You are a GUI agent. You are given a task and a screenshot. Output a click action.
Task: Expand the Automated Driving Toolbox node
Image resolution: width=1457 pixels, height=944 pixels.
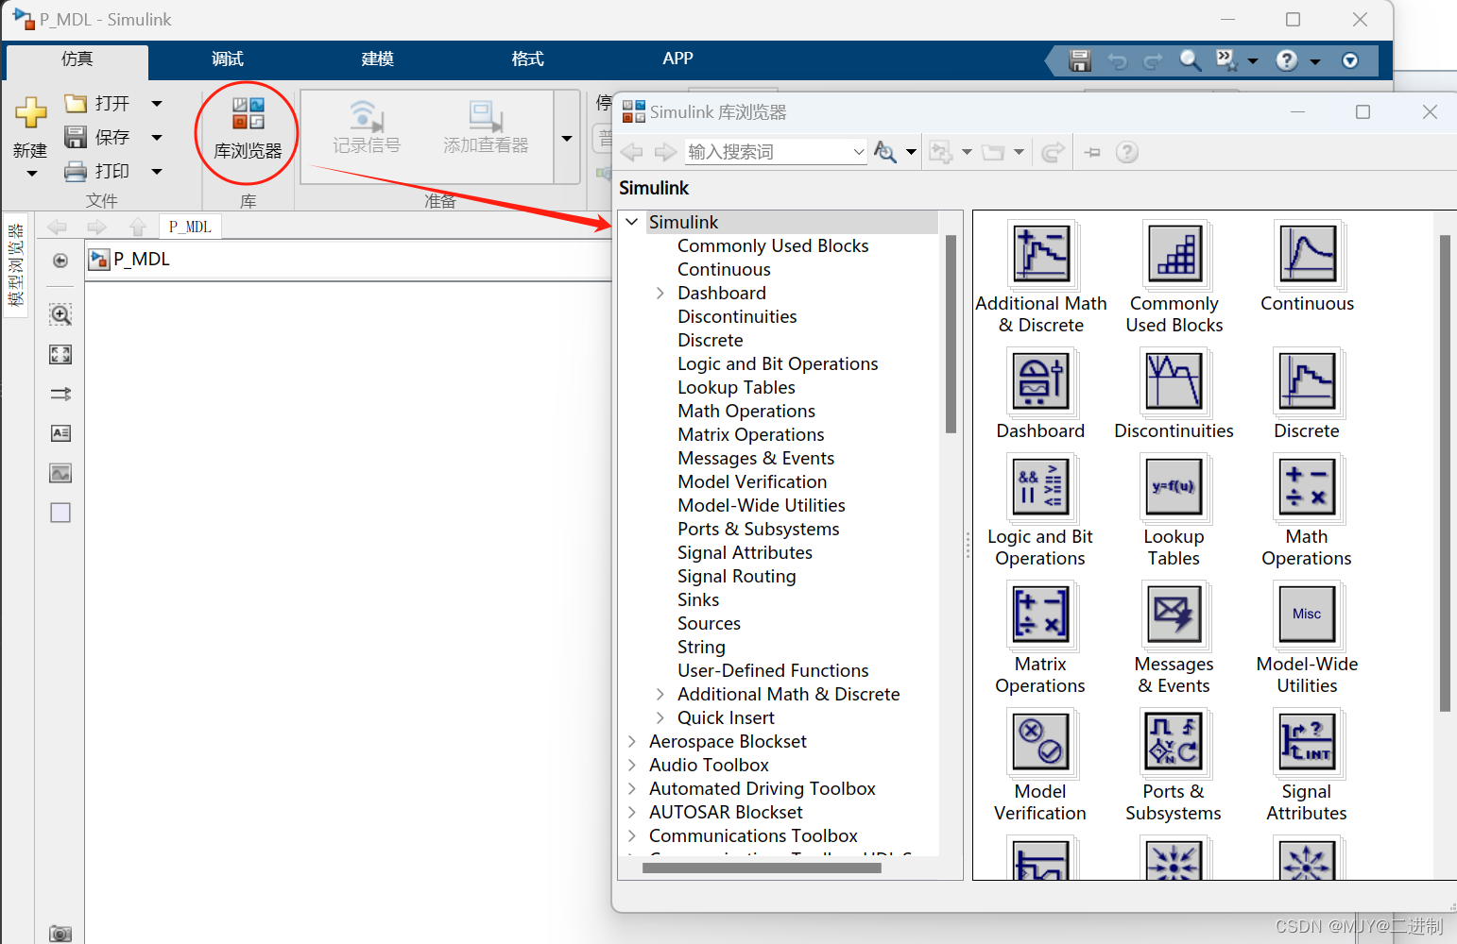tap(632, 788)
